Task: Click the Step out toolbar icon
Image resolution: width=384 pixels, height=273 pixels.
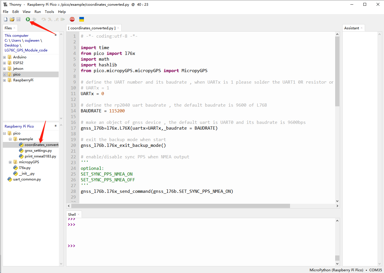Action: coord(57,19)
